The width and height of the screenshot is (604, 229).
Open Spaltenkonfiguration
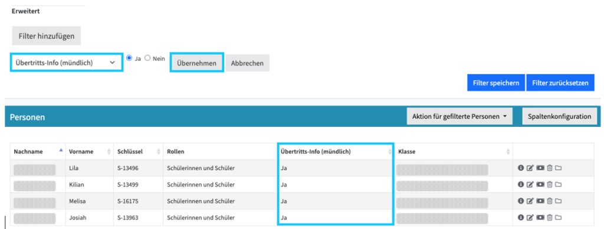(560, 116)
